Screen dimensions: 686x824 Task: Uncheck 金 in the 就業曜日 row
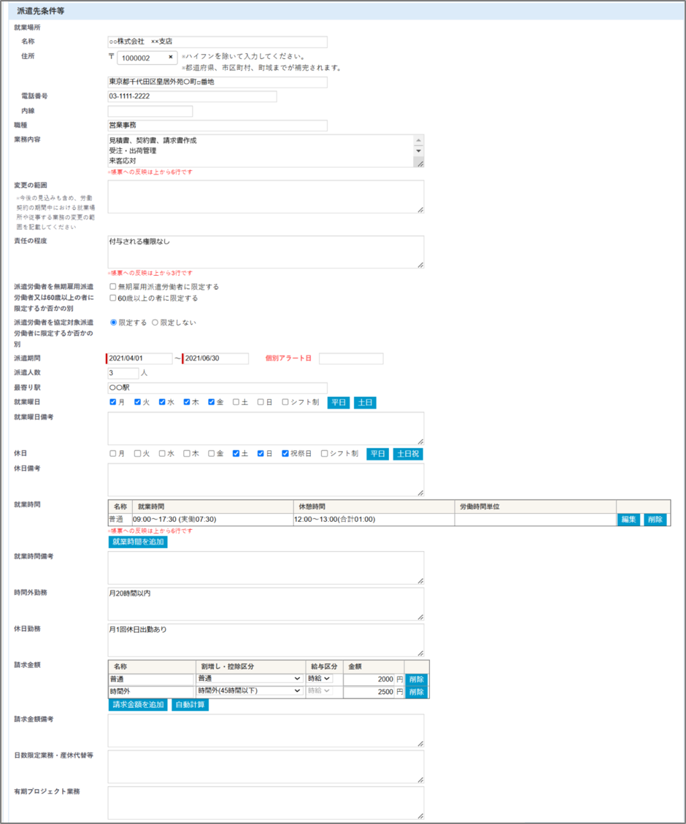click(x=211, y=402)
